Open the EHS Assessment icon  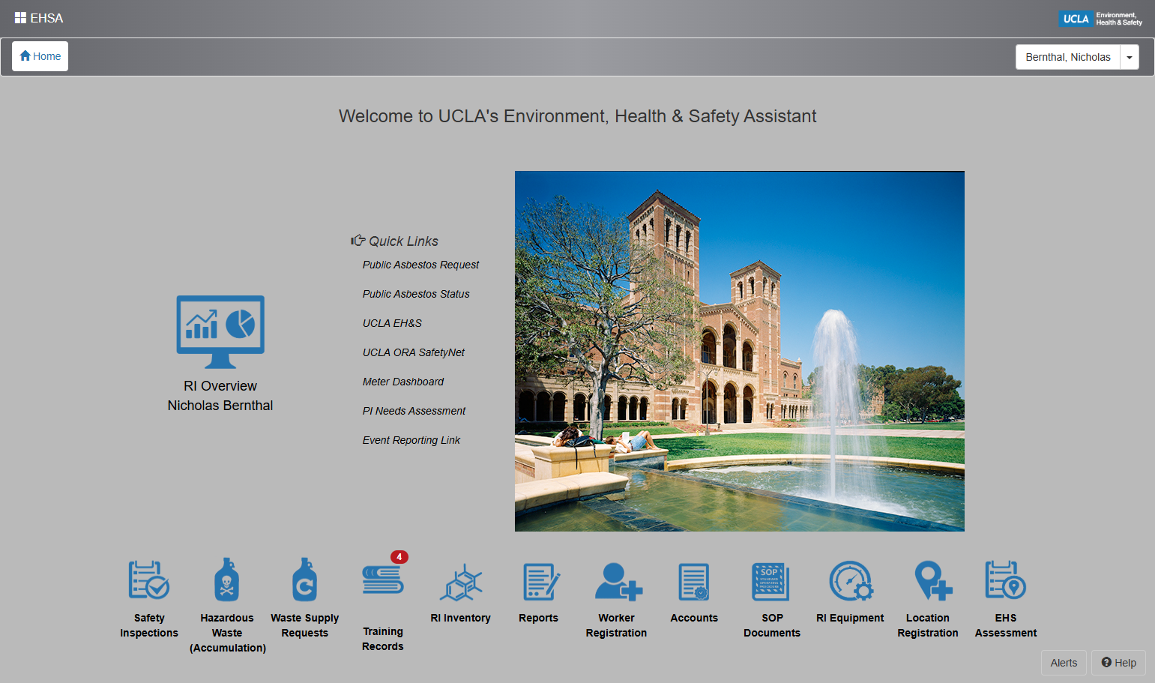[x=1005, y=580]
